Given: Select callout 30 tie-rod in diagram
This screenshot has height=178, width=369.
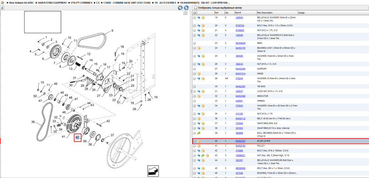Looking at the screenshot, I should (70, 85).
